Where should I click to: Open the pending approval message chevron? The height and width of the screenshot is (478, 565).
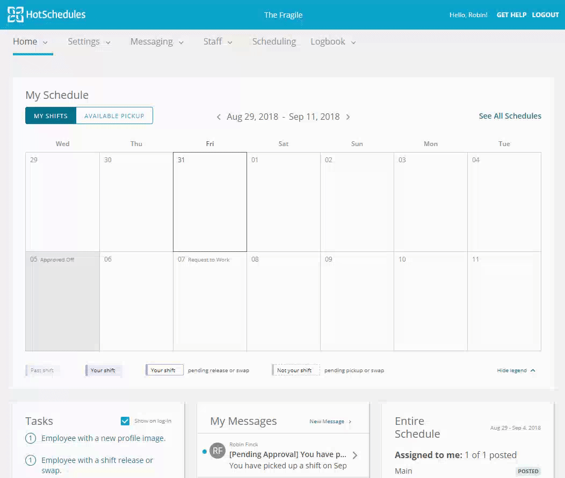coord(354,455)
